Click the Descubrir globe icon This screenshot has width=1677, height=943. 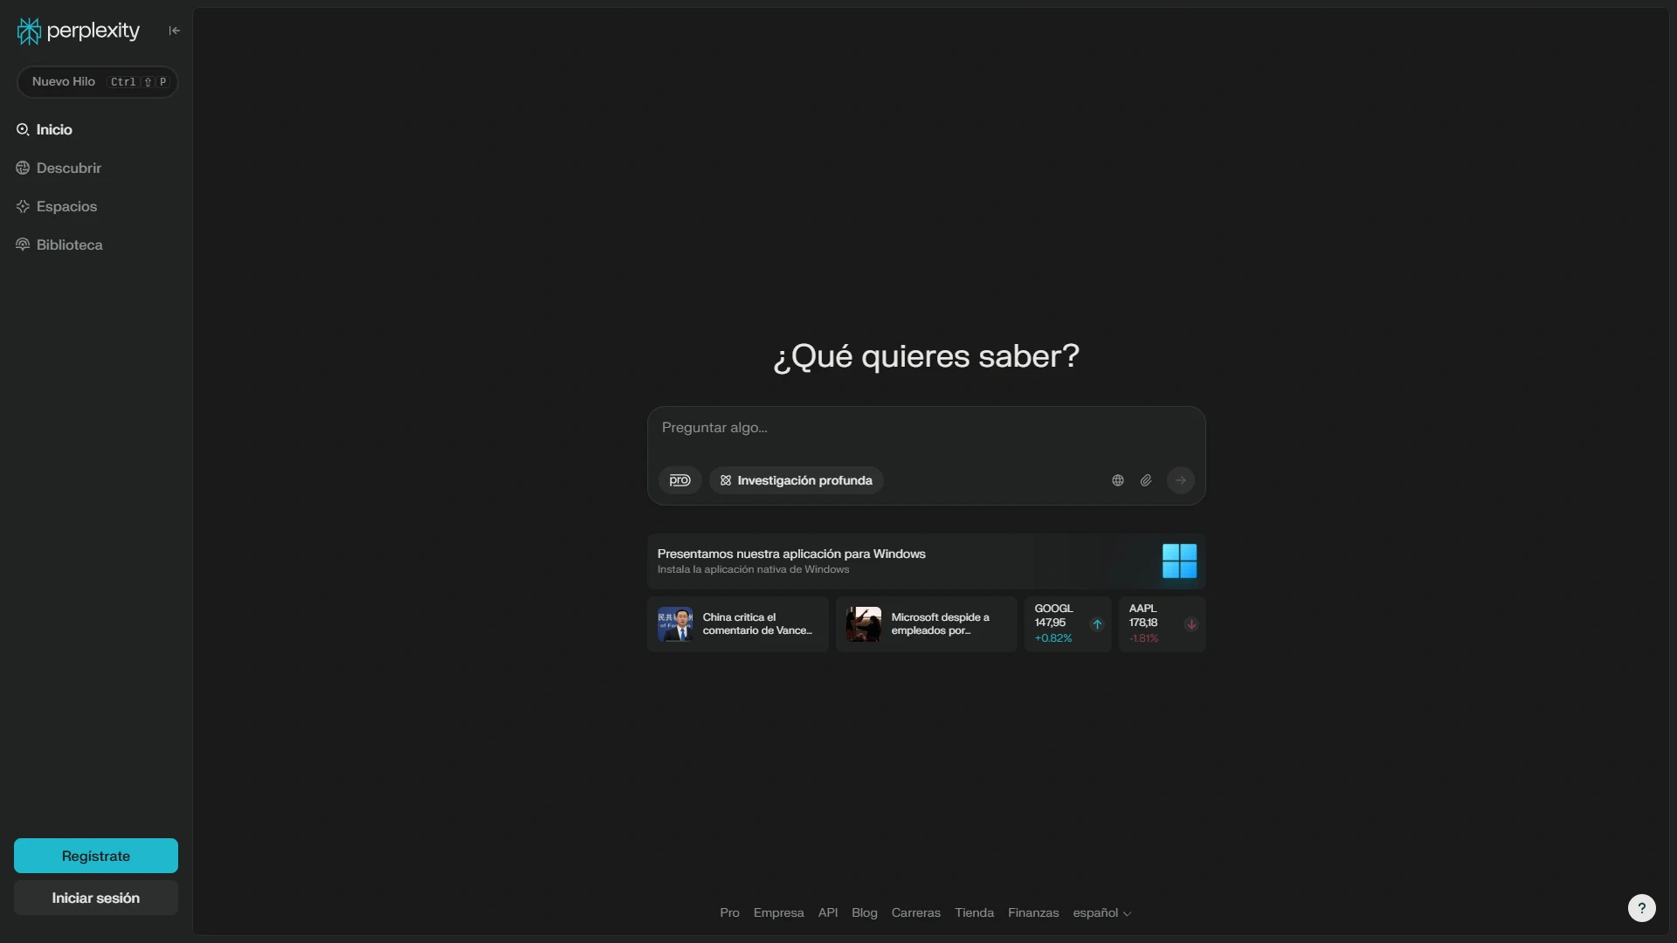(x=23, y=168)
